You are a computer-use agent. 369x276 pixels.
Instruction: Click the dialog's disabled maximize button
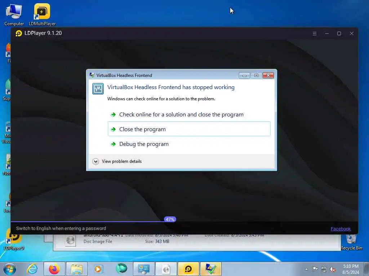(256, 75)
